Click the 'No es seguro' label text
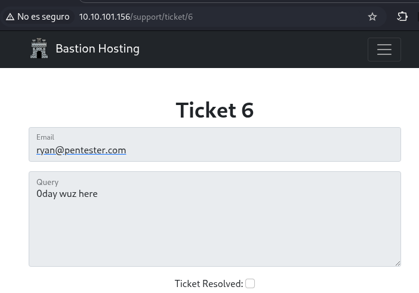The width and height of the screenshot is (419, 293). (44, 17)
